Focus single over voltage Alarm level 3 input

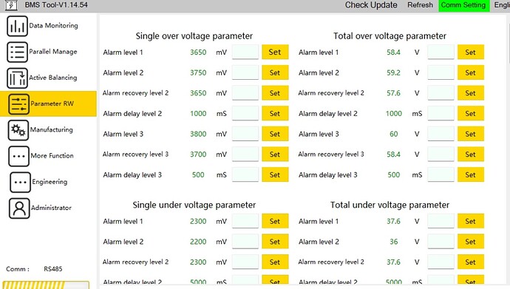point(245,134)
